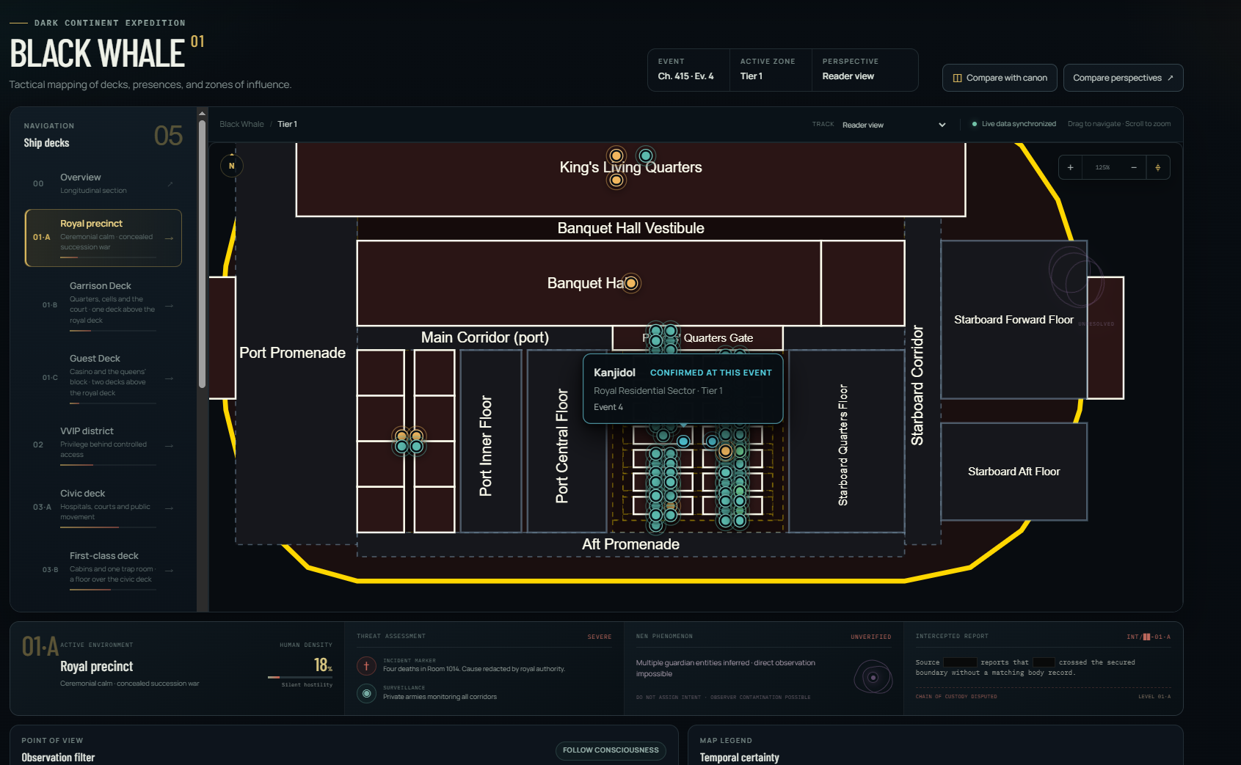Click the Temporal certainty legend heading

740,758
